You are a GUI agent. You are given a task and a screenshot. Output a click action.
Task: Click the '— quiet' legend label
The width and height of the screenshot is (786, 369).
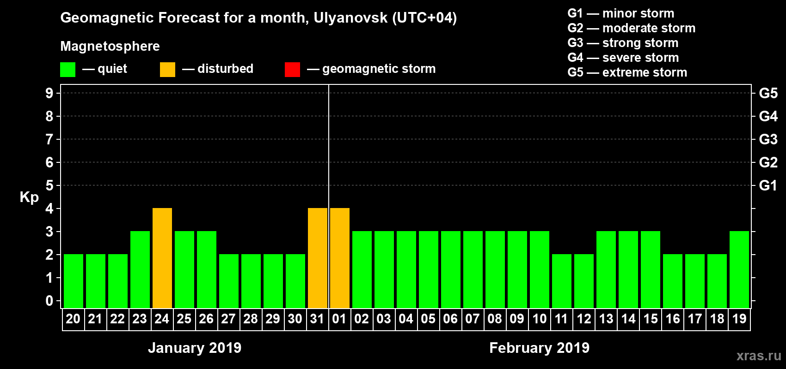point(104,69)
